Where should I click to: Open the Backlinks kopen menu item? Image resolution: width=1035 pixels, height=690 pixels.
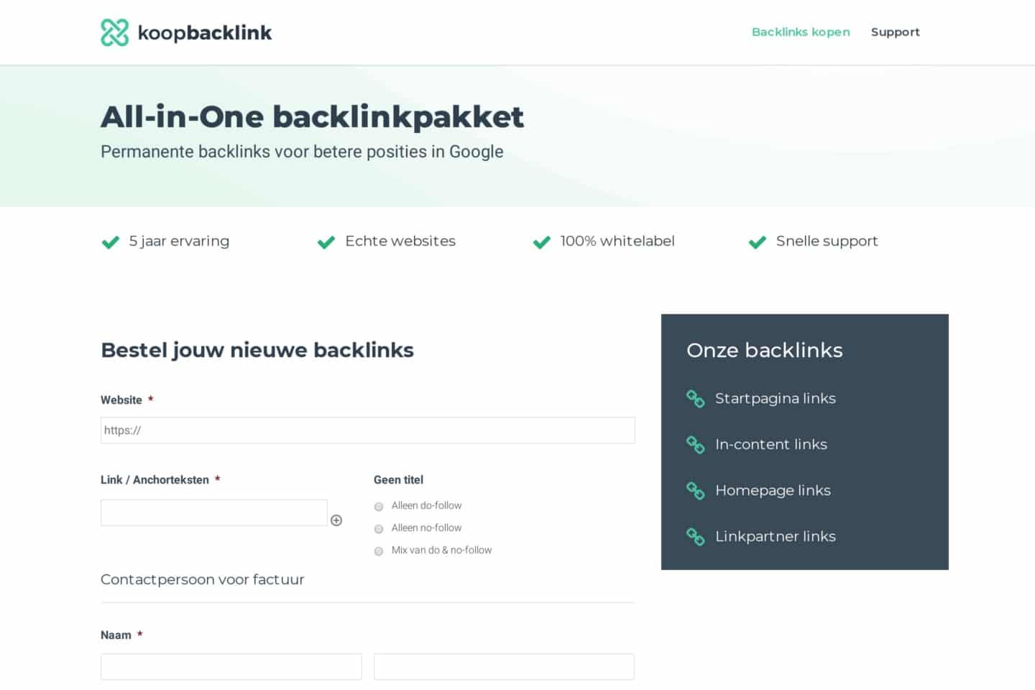(800, 32)
